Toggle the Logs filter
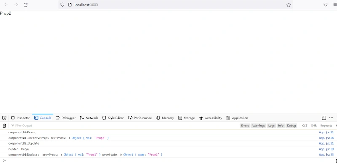The height and width of the screenshot is (164, 337). coord(271,126)
